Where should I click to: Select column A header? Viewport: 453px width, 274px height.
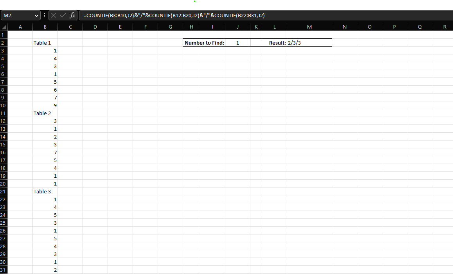[20, 27]
